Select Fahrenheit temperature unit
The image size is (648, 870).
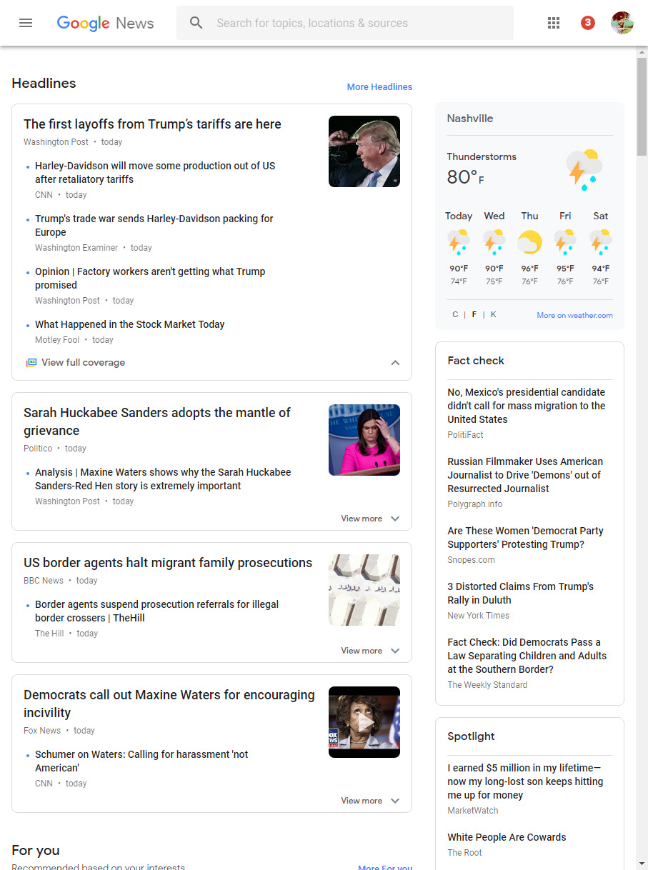[x=474, y=315]
